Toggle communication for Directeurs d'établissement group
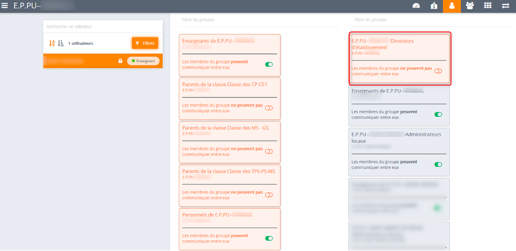 coord(438,71)
